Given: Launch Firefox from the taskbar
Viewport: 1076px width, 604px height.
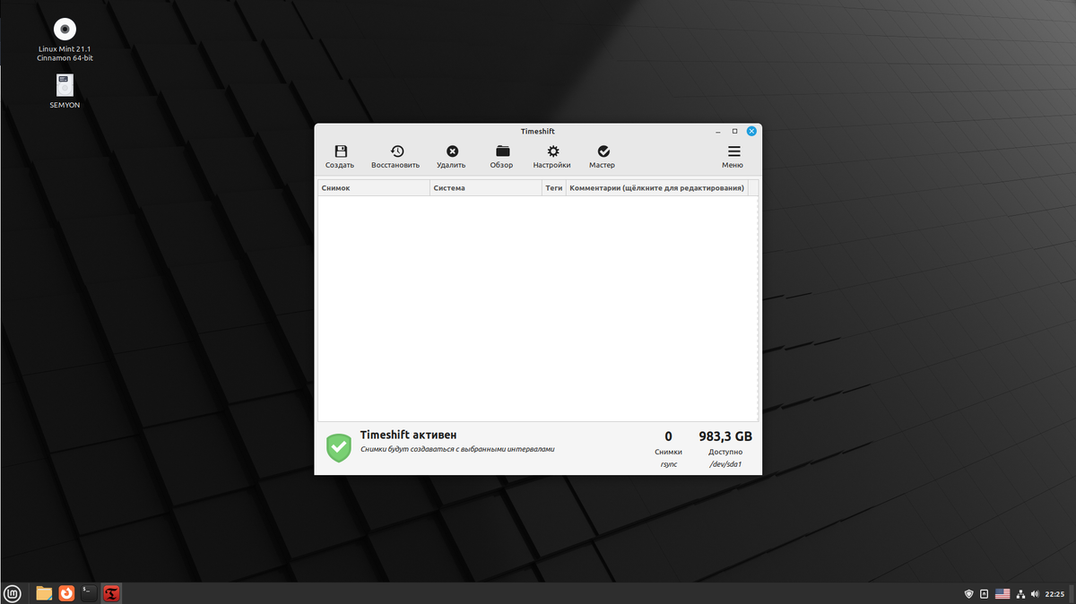Looking at the screenshot, I should (66, 593).
